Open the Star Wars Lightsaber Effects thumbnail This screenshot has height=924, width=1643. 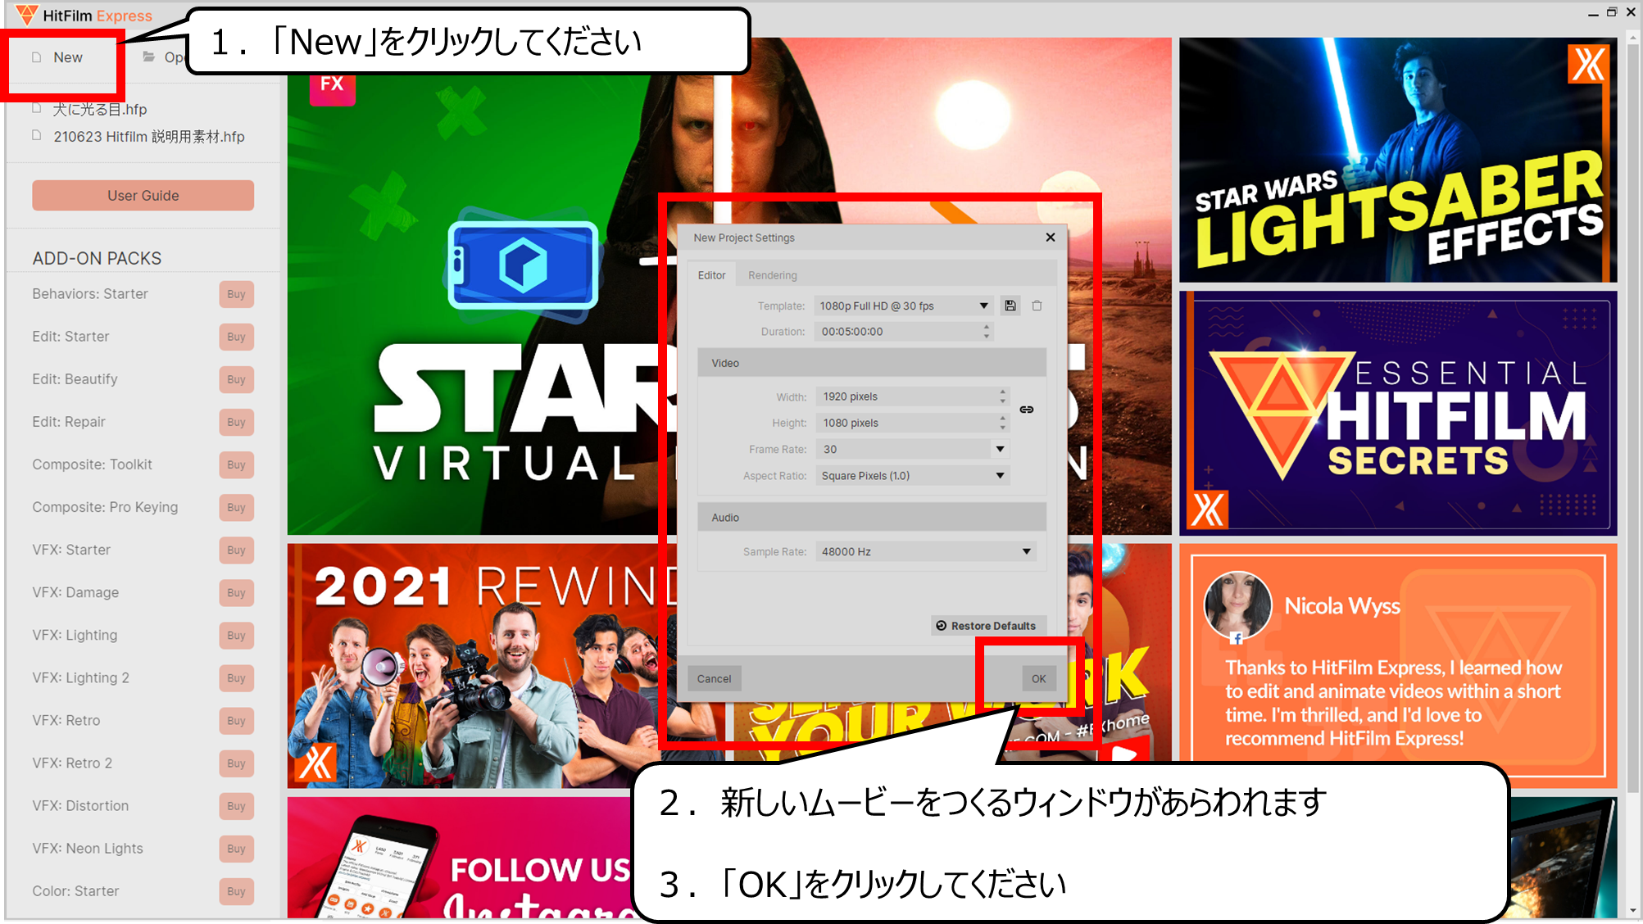[1398, 160]
